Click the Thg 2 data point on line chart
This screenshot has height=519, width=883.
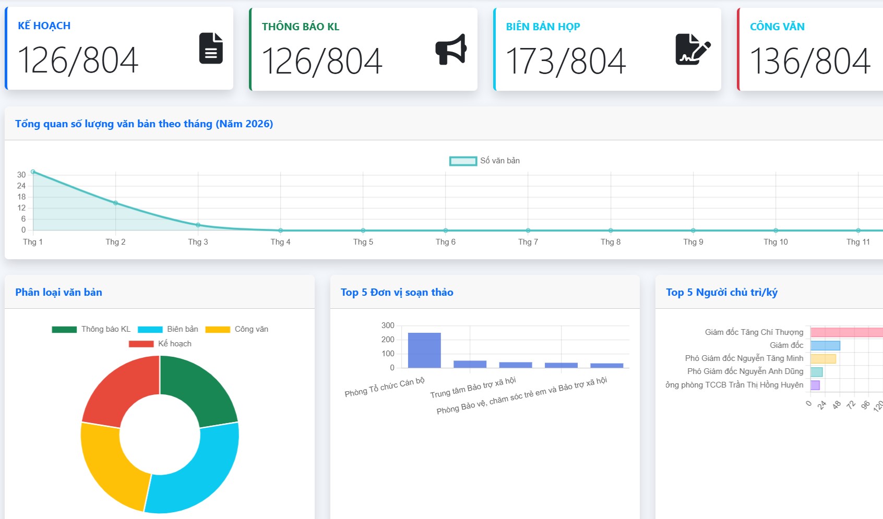[x=115, y=203]
